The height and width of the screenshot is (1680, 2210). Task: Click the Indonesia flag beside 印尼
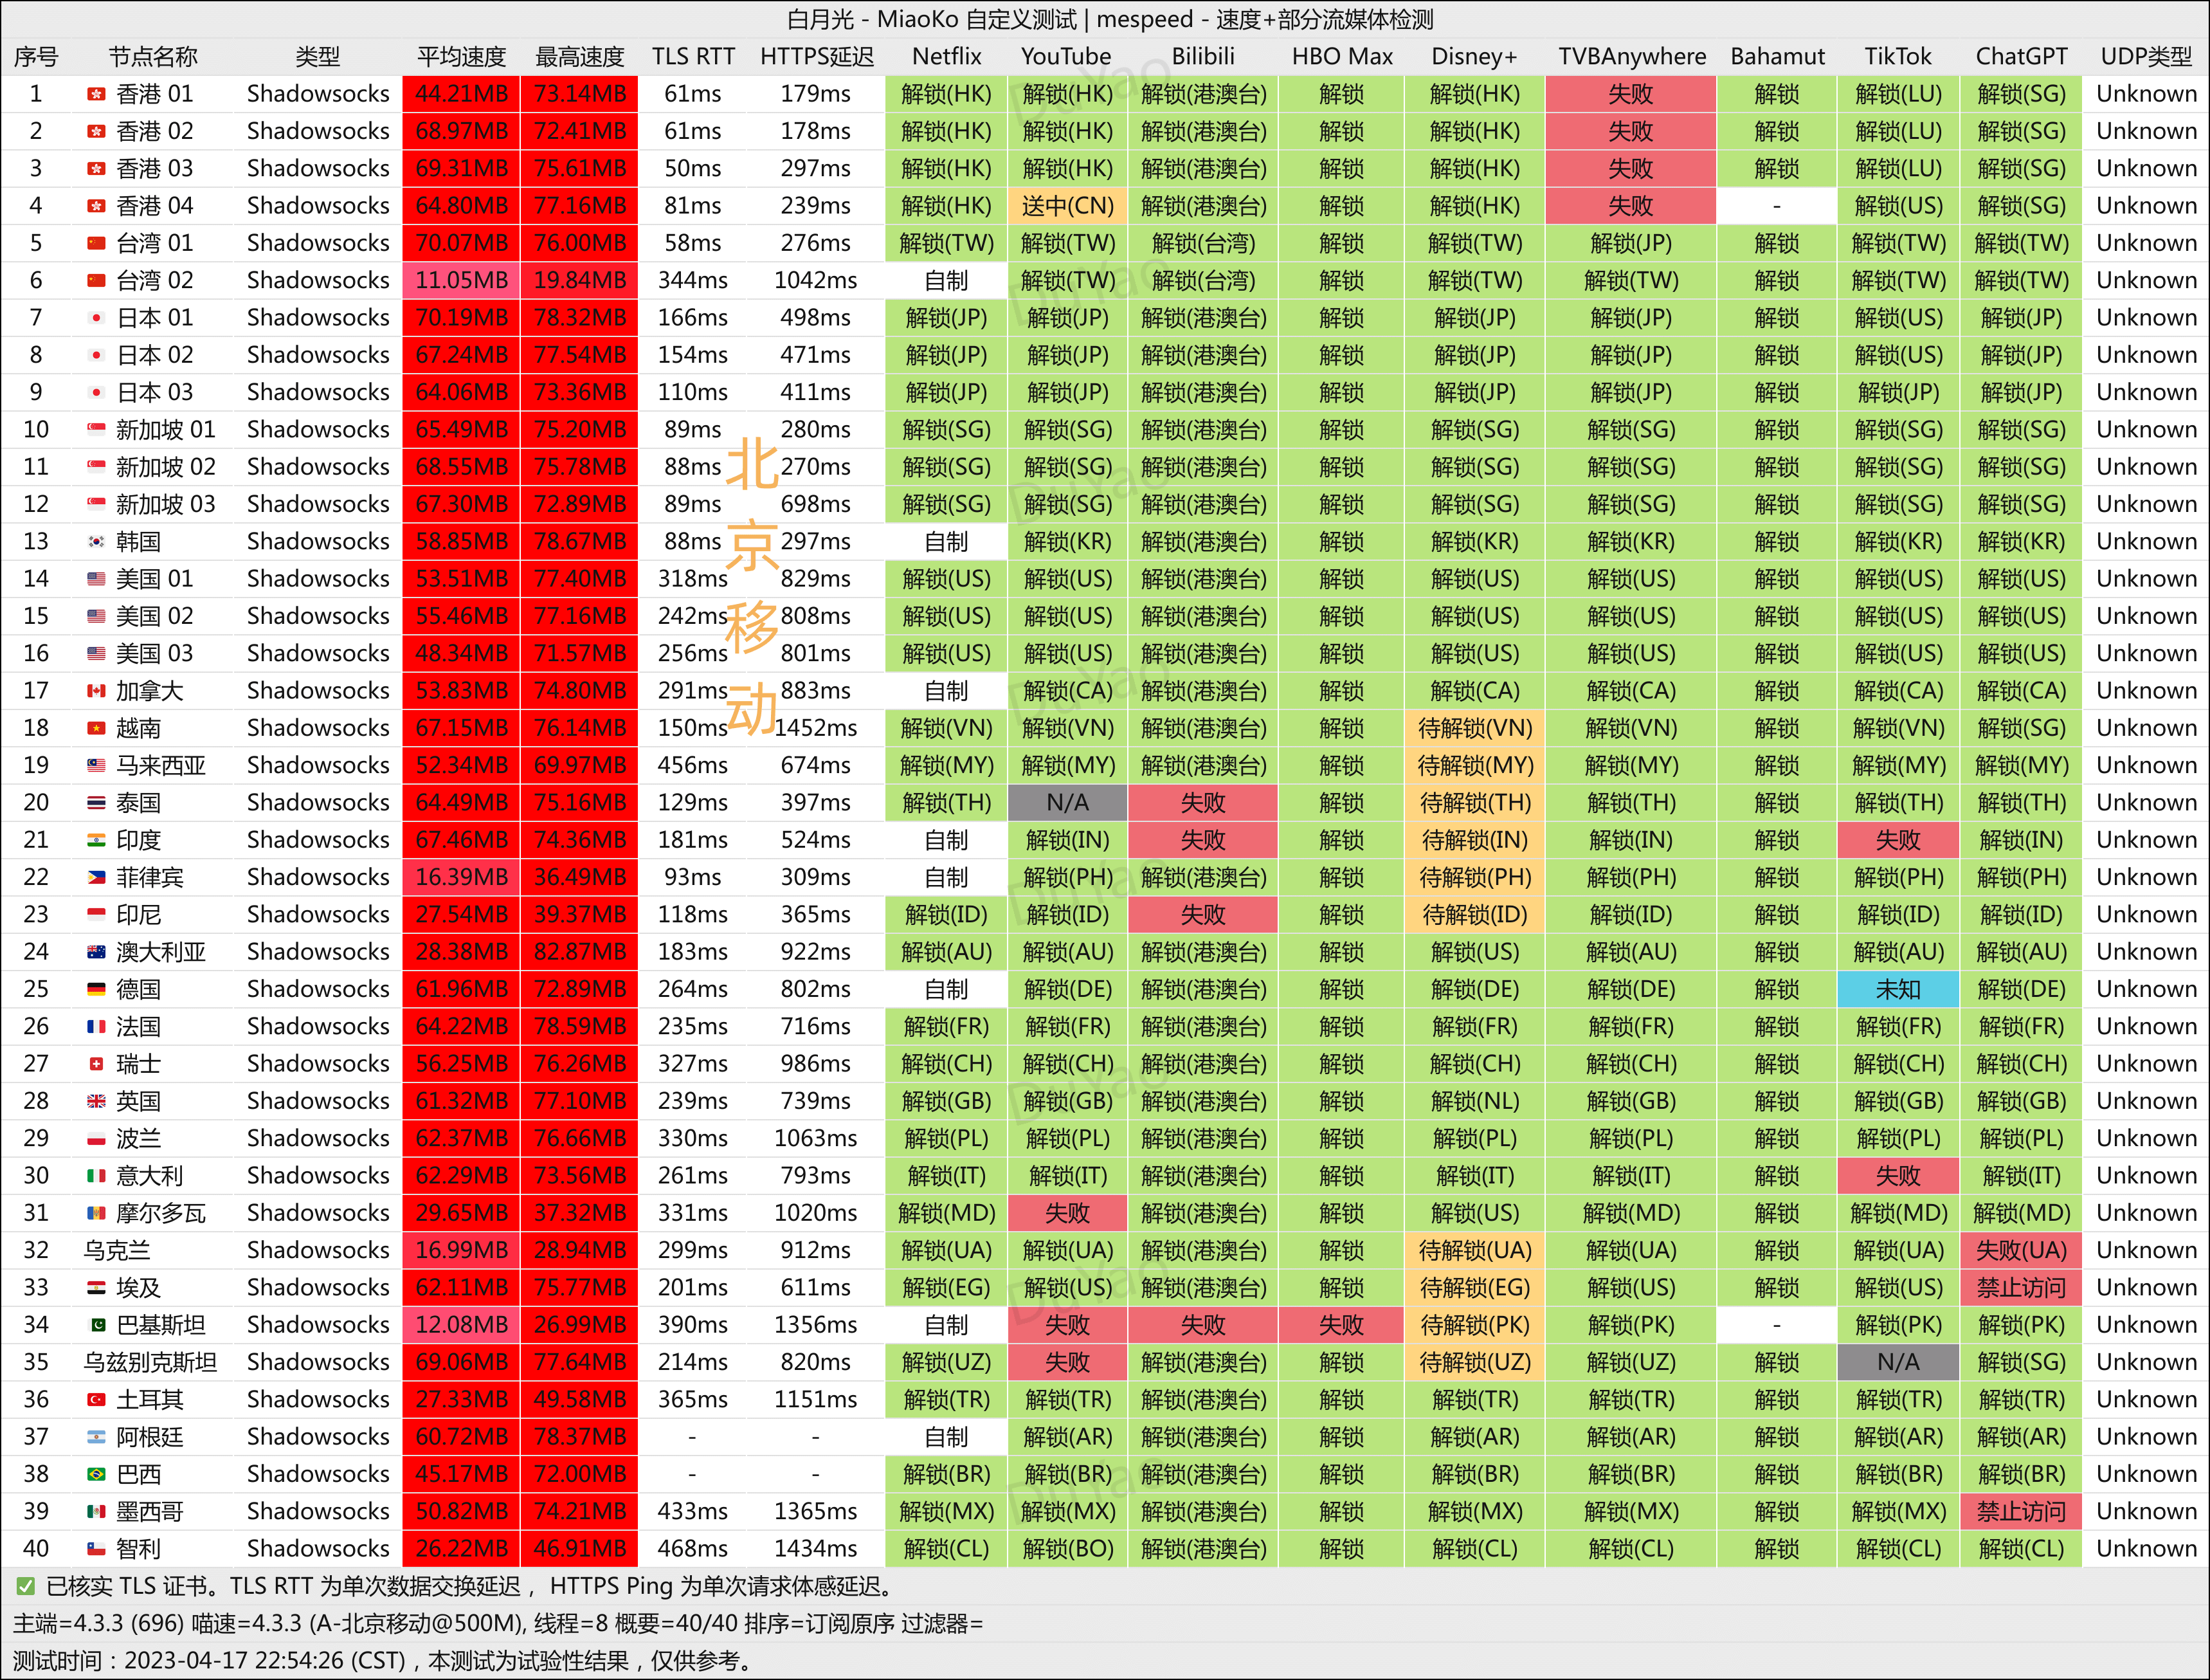96,915
